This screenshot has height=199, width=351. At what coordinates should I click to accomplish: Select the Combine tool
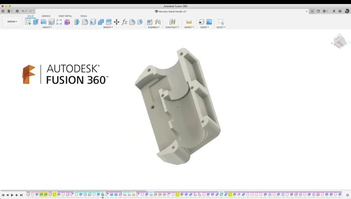(x=101, y=22)
